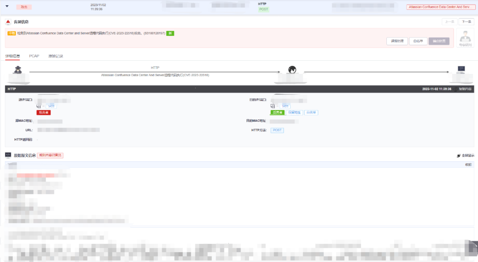
Task: Click 白名单 tag beside 保留地址
Action: pos(311,112)
